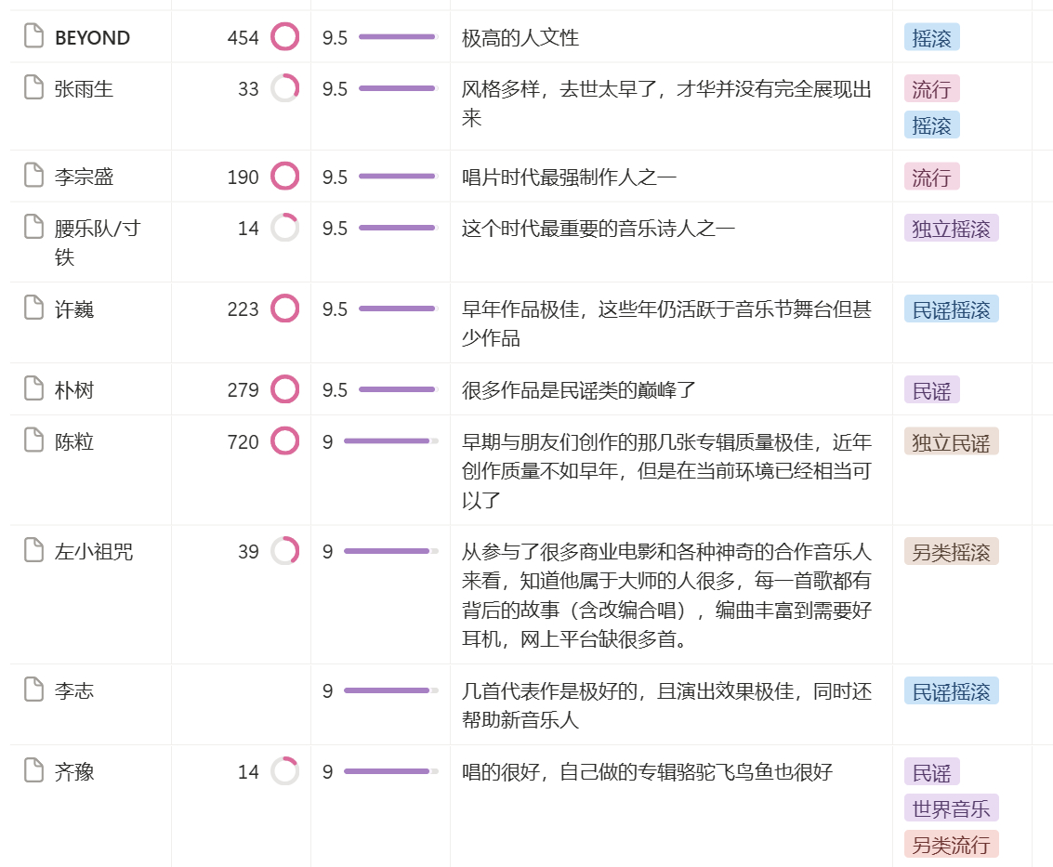Select the 民谣 tag in 朴树 row
This screenshot has height=867, width=1053.
point(931,389)
